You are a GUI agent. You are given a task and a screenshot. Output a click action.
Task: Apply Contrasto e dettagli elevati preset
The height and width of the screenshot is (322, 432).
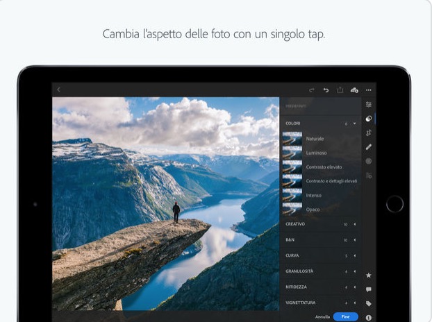pos(321,181)
